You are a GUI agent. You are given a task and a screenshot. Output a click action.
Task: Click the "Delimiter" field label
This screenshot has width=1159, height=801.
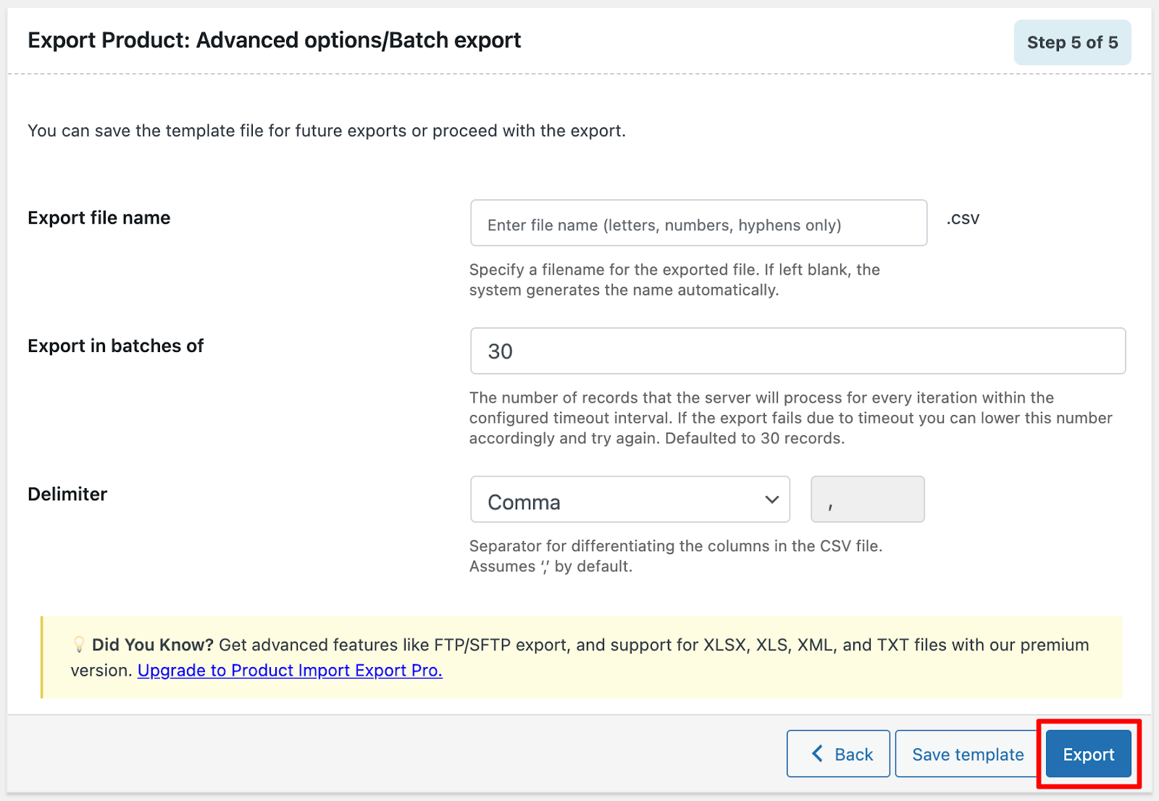67,494
